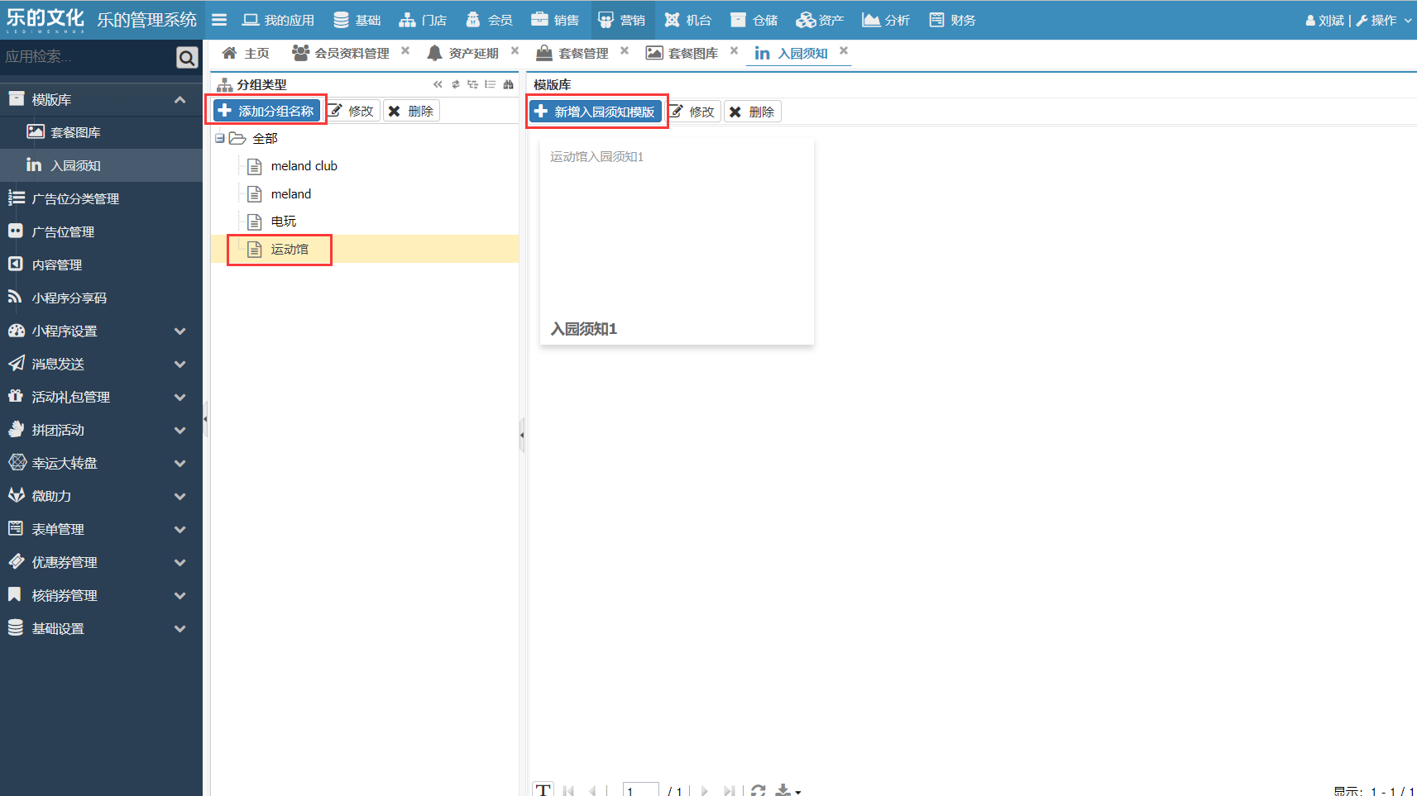Viewport: 1417px width, 796px height.
Task: Click the user name 刘斌
Action: [x=1325, y=20]
